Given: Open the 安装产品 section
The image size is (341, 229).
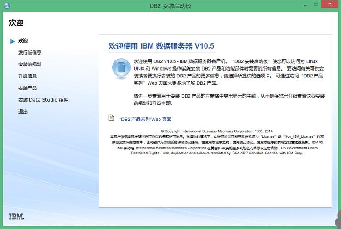Looking at the screenshot, I should pos(28,88).
